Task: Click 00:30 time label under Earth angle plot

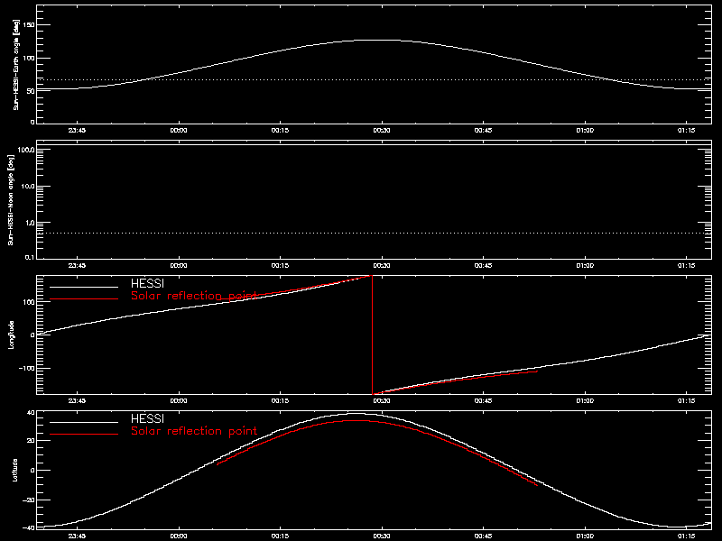Action: [x=382, y=130]
